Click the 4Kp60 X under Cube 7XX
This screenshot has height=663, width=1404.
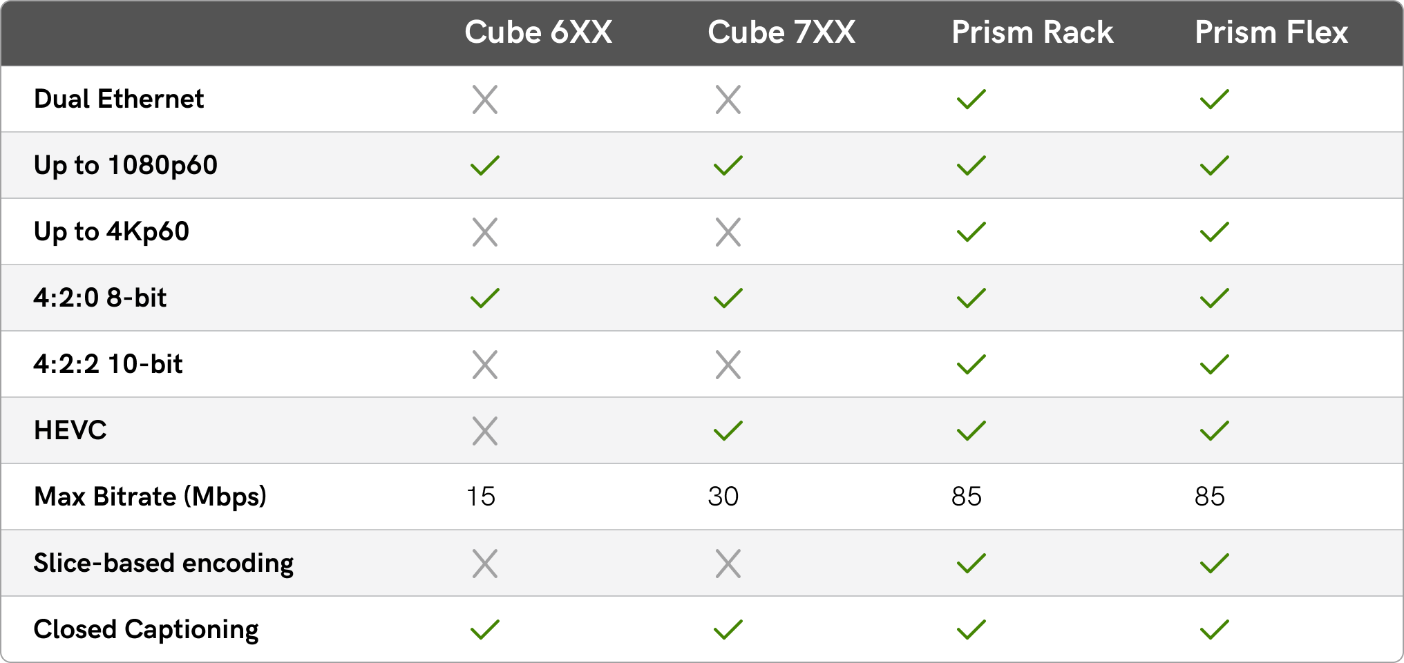click(728, 232)
